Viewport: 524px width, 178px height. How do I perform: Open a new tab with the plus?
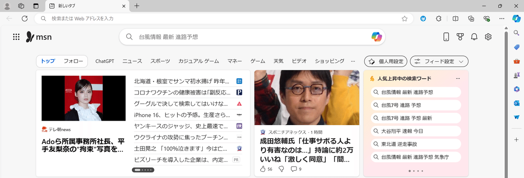(x=137, y=6)
